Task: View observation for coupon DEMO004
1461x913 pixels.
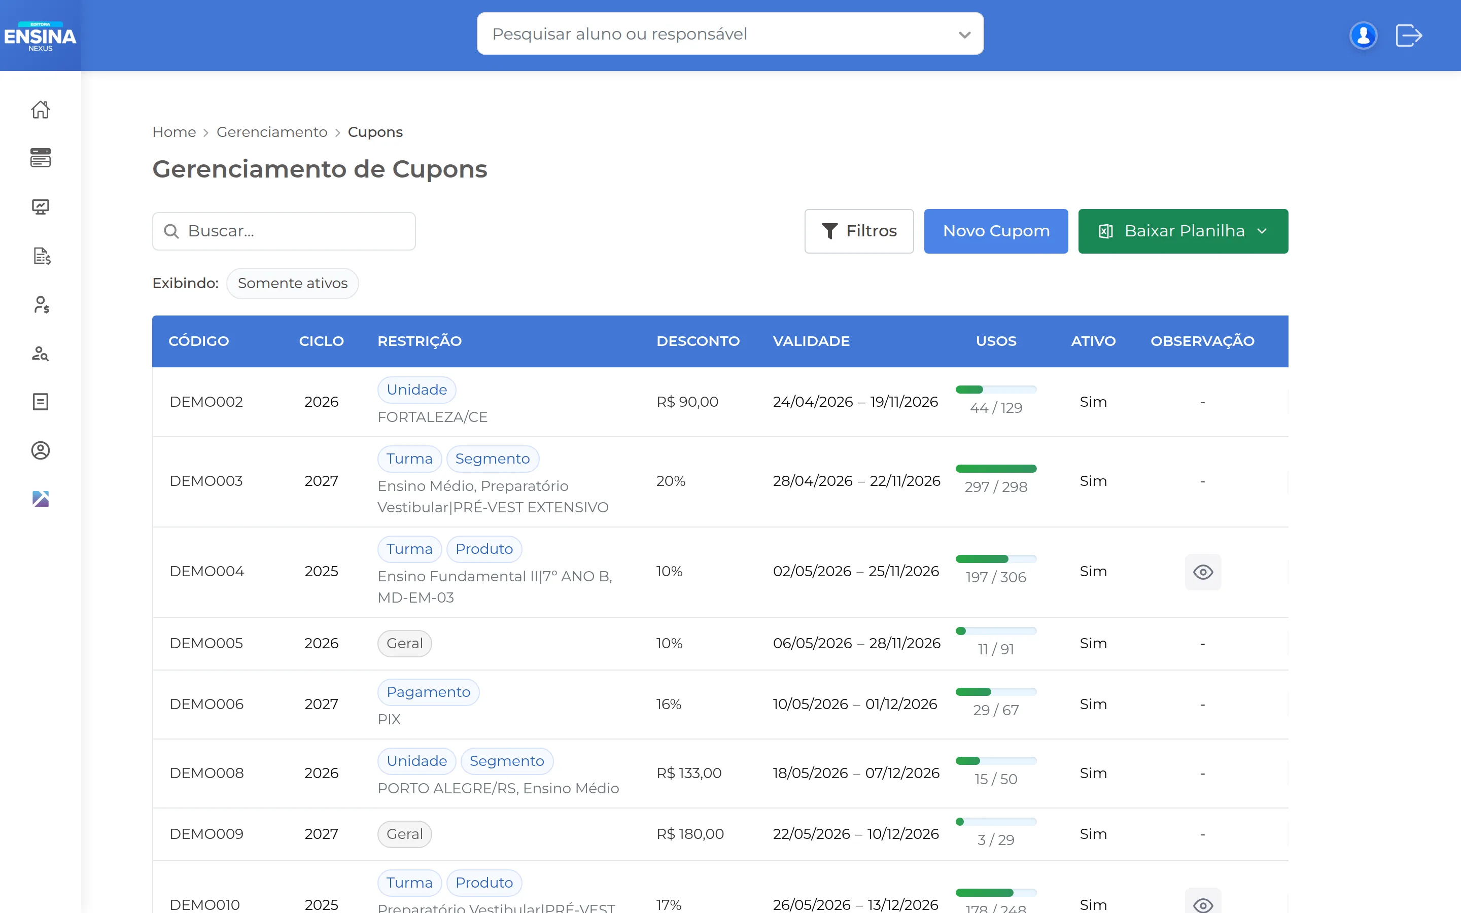Action: click(1203, 572)
